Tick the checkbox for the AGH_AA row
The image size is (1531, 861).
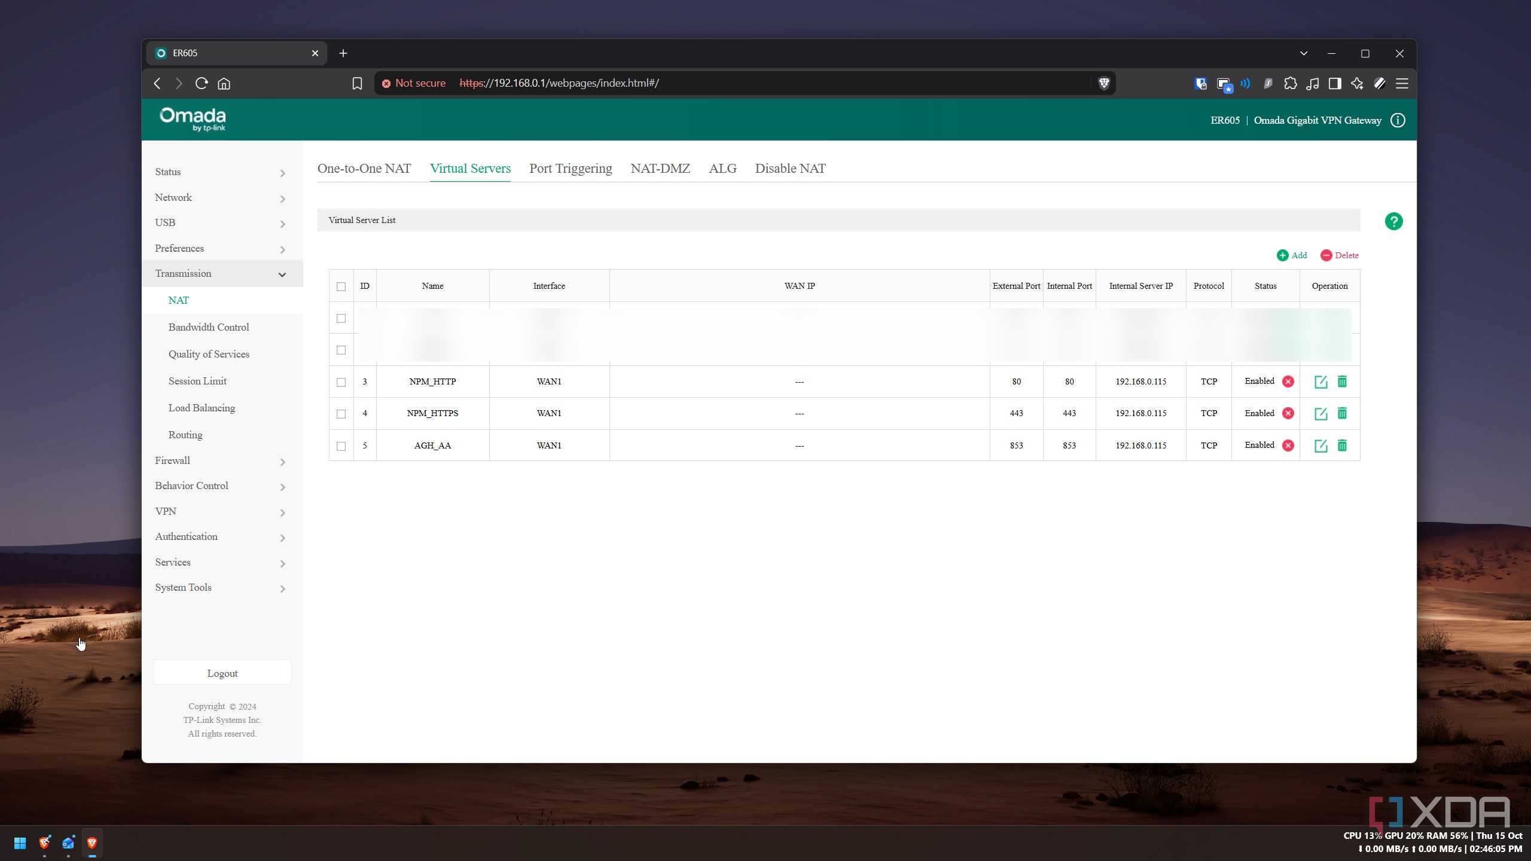click(341, 446)
